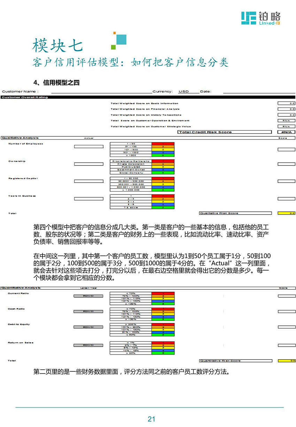Click the Years in Business score box
Viewport: 296px width, 427px height.
coord(286,199)
